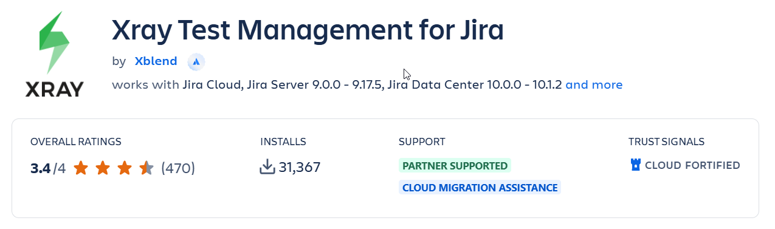Click the CLOUD FORTIFIED label
Screen dimensions: 775x229
click(x=692, y=165)
